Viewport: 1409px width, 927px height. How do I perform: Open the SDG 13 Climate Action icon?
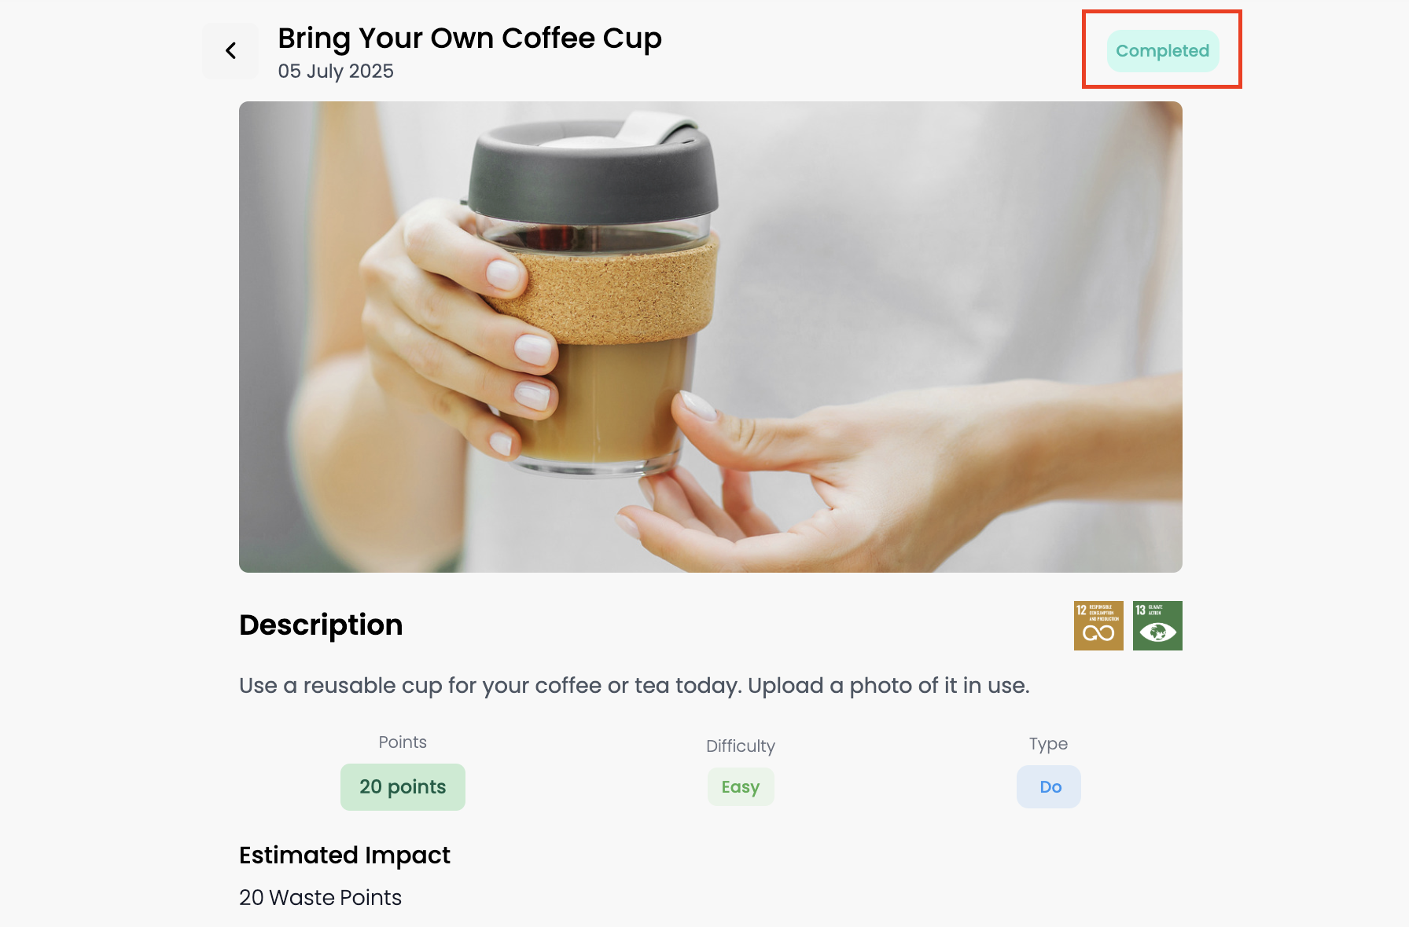click(x=1157, y=625)
